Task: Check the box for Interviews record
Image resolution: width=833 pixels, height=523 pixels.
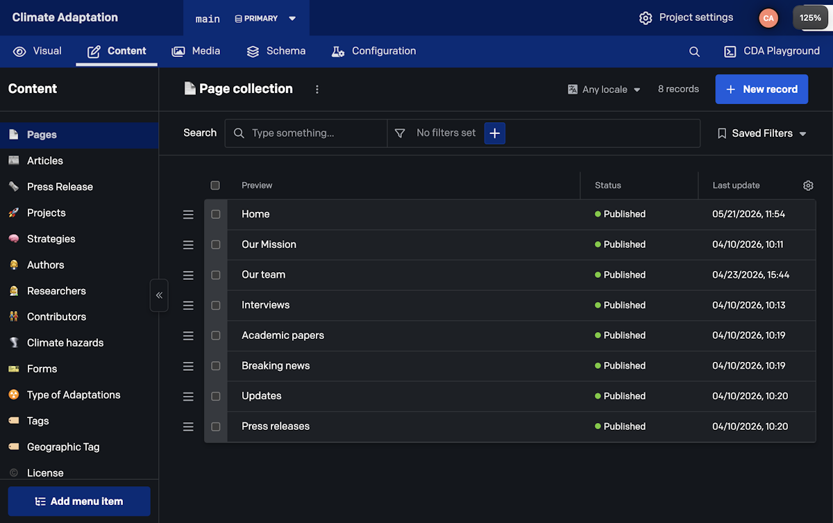Action: coord(216,306)
